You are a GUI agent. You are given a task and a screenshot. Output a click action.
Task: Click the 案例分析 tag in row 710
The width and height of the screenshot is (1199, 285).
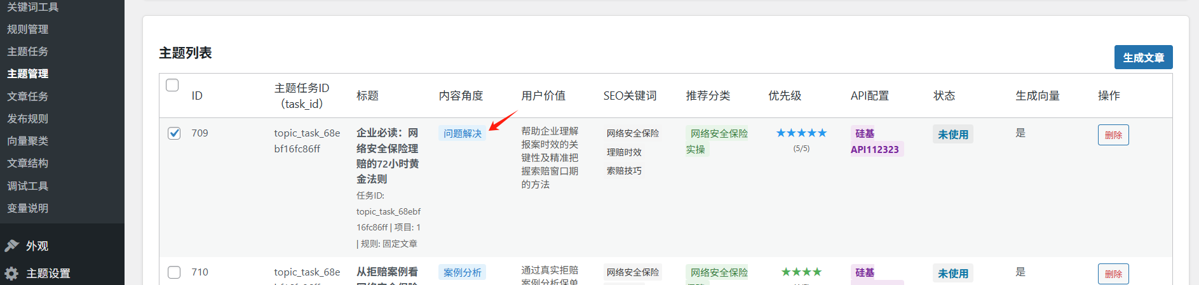click(x=462, y=273)
